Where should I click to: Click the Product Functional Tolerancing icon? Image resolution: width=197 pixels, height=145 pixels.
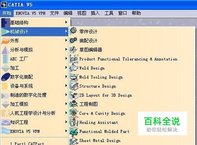click(74, 59)
